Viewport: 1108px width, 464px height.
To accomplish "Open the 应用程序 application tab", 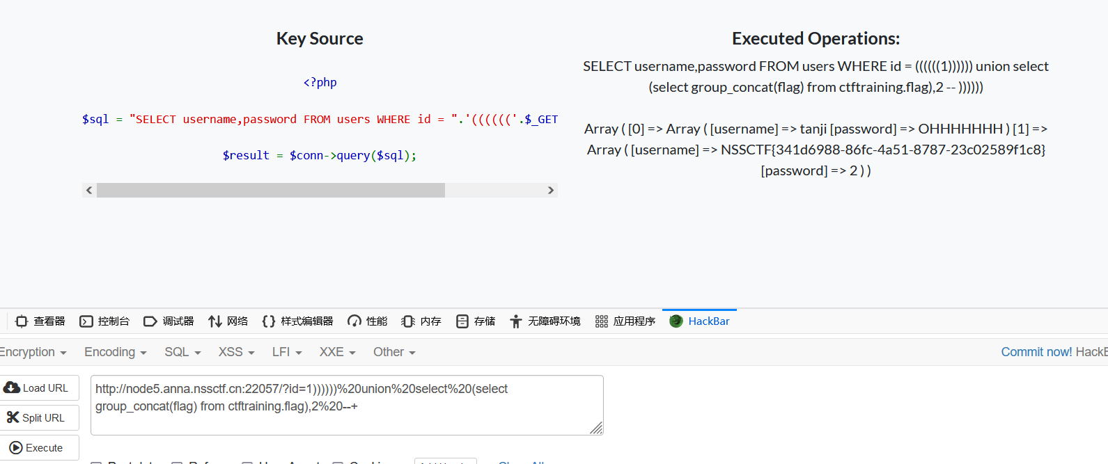I will [625, 321].
